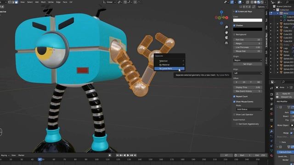The image size is (294, 165).
Task: Choose Selection in Separate menu
Action: coord(170,61)
